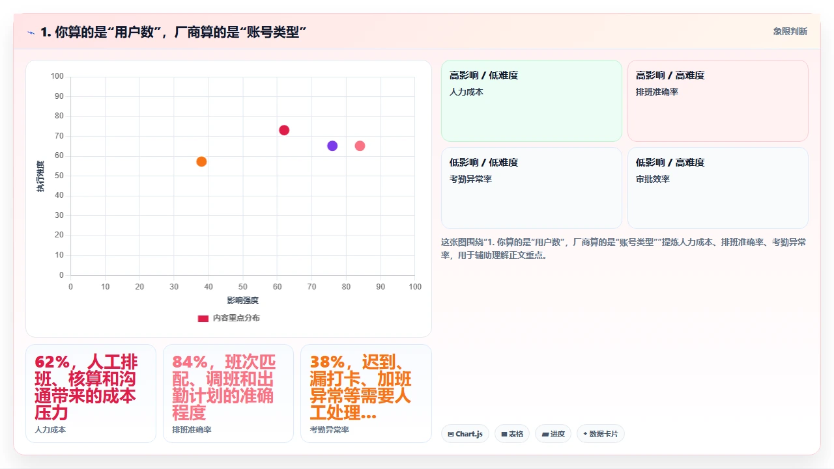
Task: Click the icon in the Chart.js chip
Action: (451, 434)
